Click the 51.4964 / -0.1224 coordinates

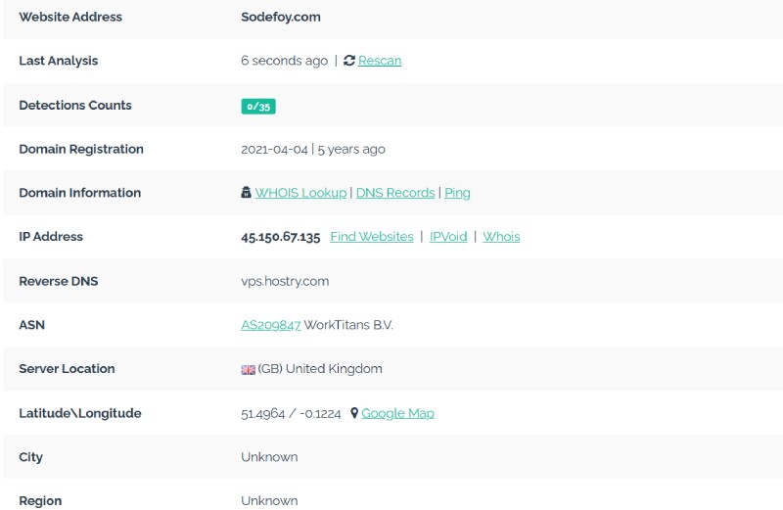[x=291, y=414]
